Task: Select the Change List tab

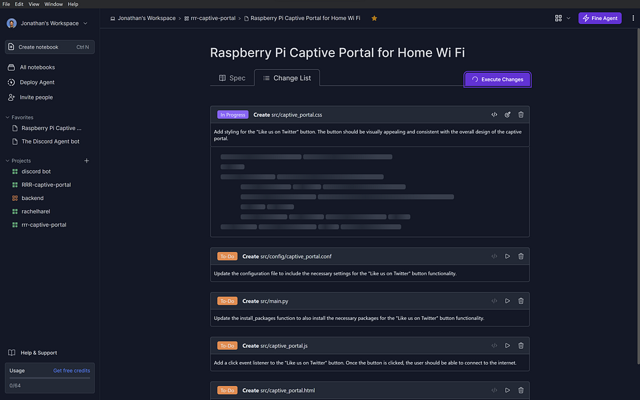Action: click(287, 78)
